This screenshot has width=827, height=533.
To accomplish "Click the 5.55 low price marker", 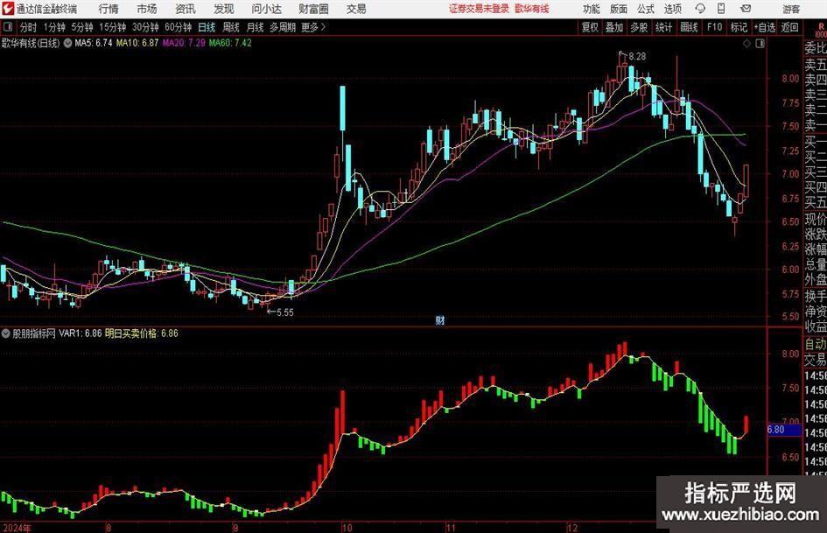I will pyautogui.click(x=284, y=312).
